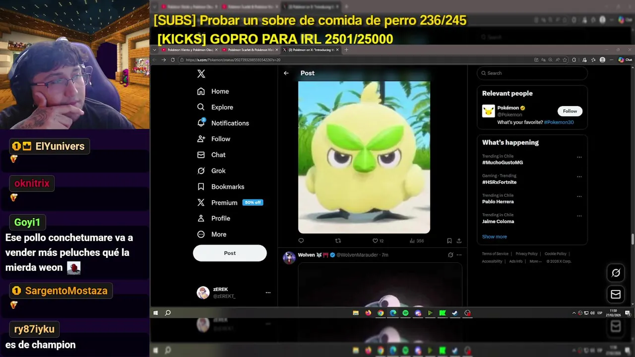The height and width of the screenshot is (357, 635).
Task: Reload the page with refresh icon
Action: point(173,59)
